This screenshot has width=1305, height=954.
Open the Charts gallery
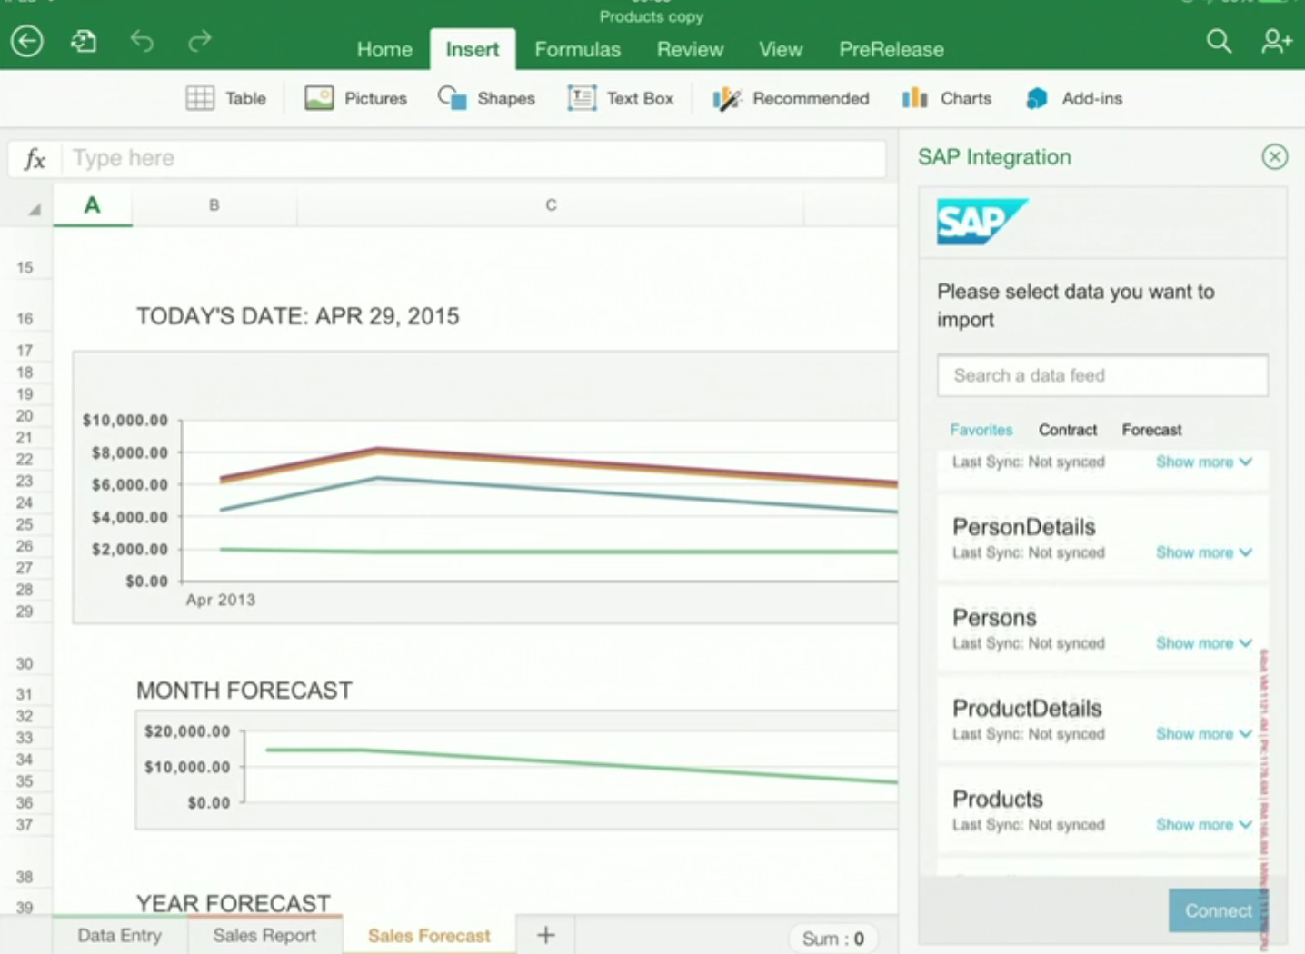coord(946,98)
